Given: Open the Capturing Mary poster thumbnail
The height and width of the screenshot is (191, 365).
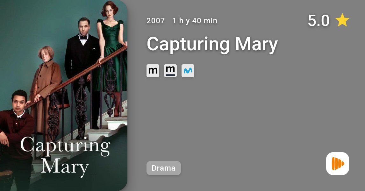Looking at the screenshot, I should [x=64, y=95].
